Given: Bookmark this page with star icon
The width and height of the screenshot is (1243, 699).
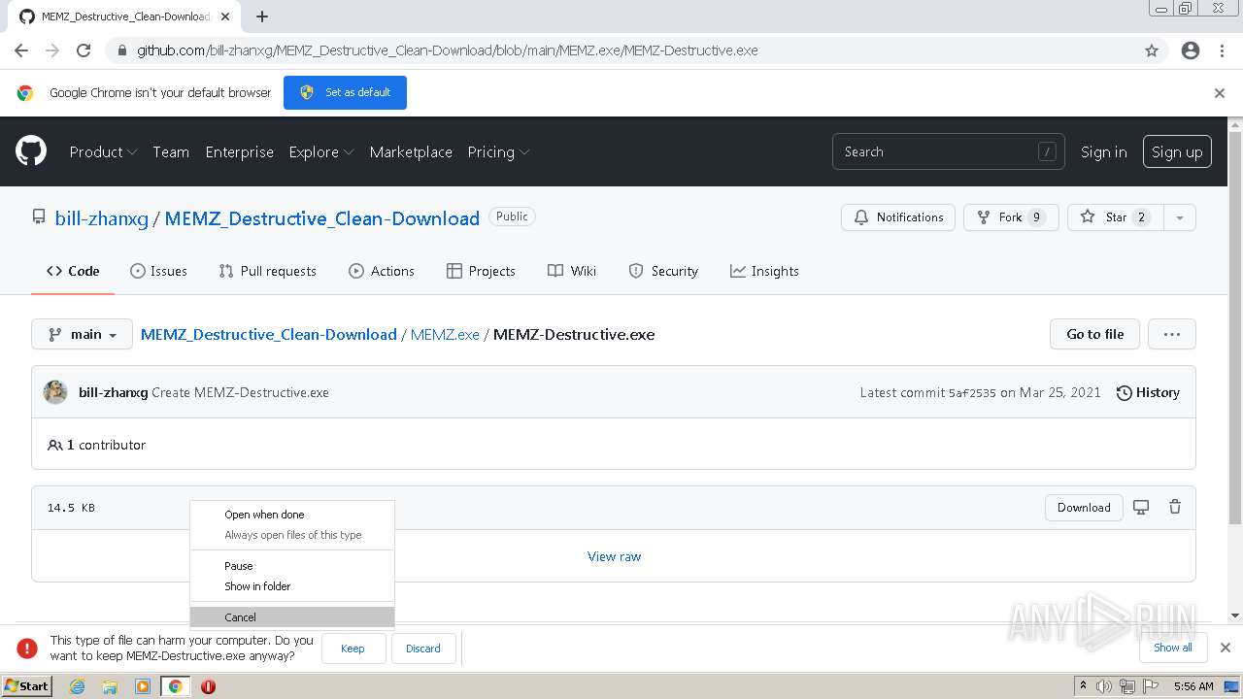Looking at the screenshot, I should [1152, 50].
